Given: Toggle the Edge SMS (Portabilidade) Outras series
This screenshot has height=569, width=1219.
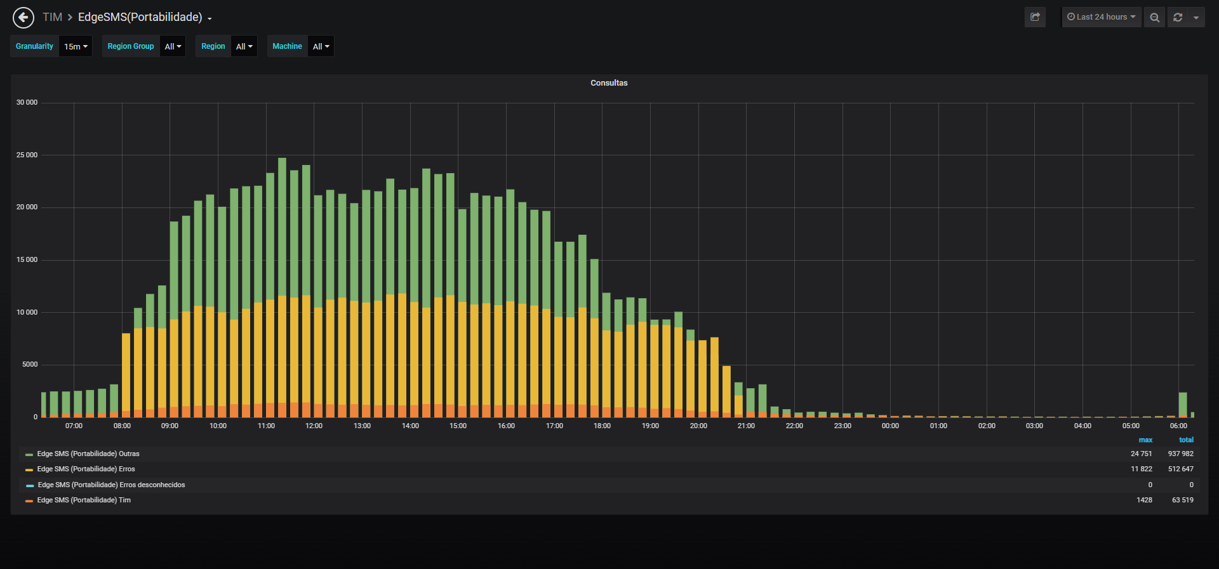Looking at the screenshot, I should click(x=88, y=454).
